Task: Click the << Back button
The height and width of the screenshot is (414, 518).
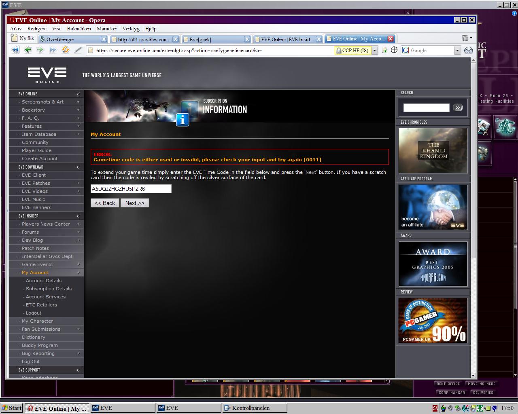Action: click(105, 203)
